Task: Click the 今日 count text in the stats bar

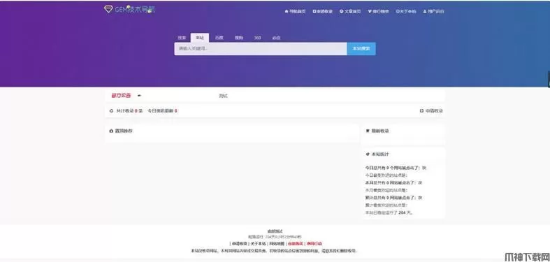Action: [x=162, y=111]
